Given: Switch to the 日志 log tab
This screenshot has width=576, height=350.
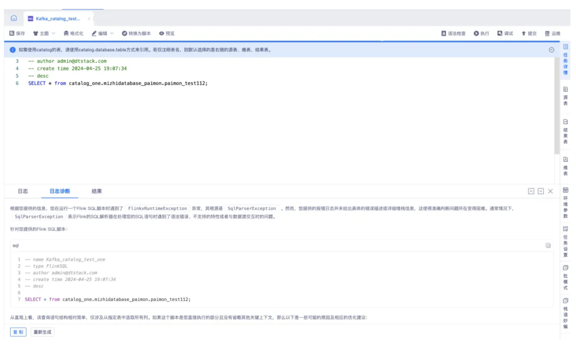Looking at the screenshot, I should [x=23, y=191].
